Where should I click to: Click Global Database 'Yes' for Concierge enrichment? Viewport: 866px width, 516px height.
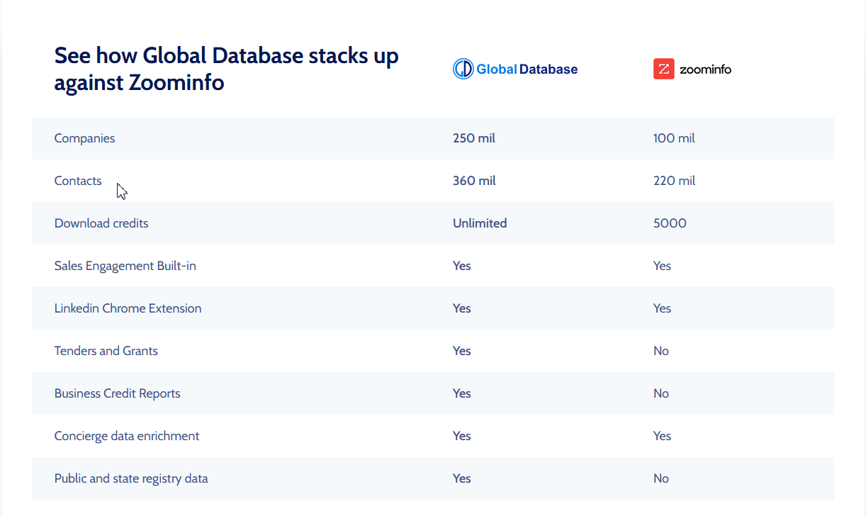[462, 436]
